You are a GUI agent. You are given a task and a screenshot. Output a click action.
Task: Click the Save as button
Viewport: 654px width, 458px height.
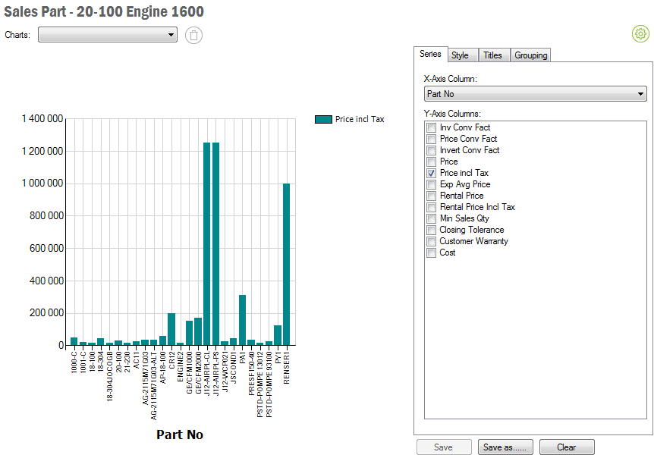506,447
